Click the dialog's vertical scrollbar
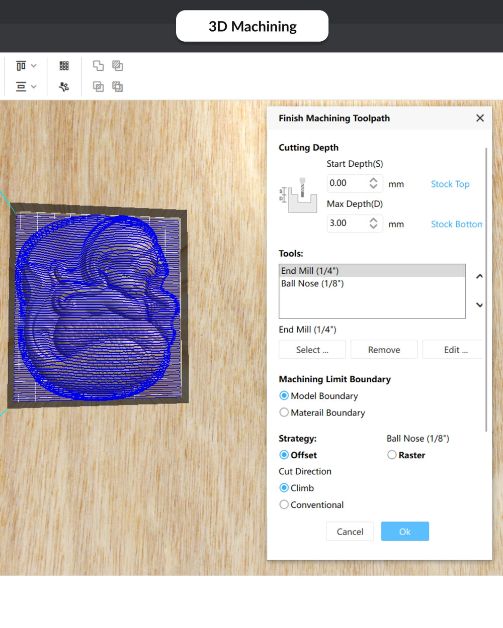The image size is (503, 628). (486, 289)
